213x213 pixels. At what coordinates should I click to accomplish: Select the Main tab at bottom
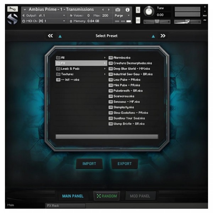11,205
